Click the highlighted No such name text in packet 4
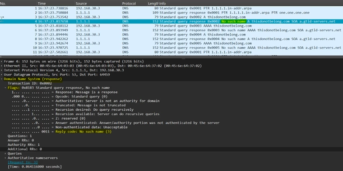The image size is (343, 171). (233, 22)
